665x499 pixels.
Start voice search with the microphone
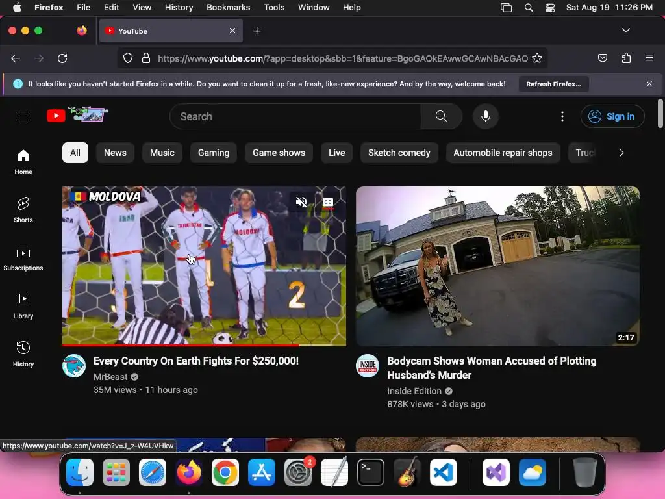coord(486,116)
